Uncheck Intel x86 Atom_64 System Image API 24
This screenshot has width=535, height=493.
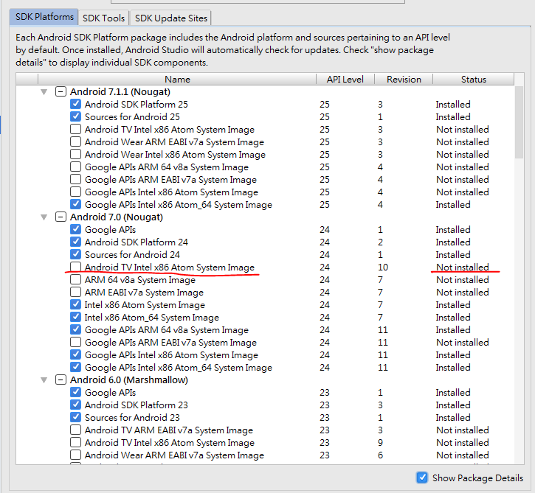75,317
